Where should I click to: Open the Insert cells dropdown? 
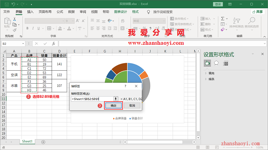click(x=214, y=19)
